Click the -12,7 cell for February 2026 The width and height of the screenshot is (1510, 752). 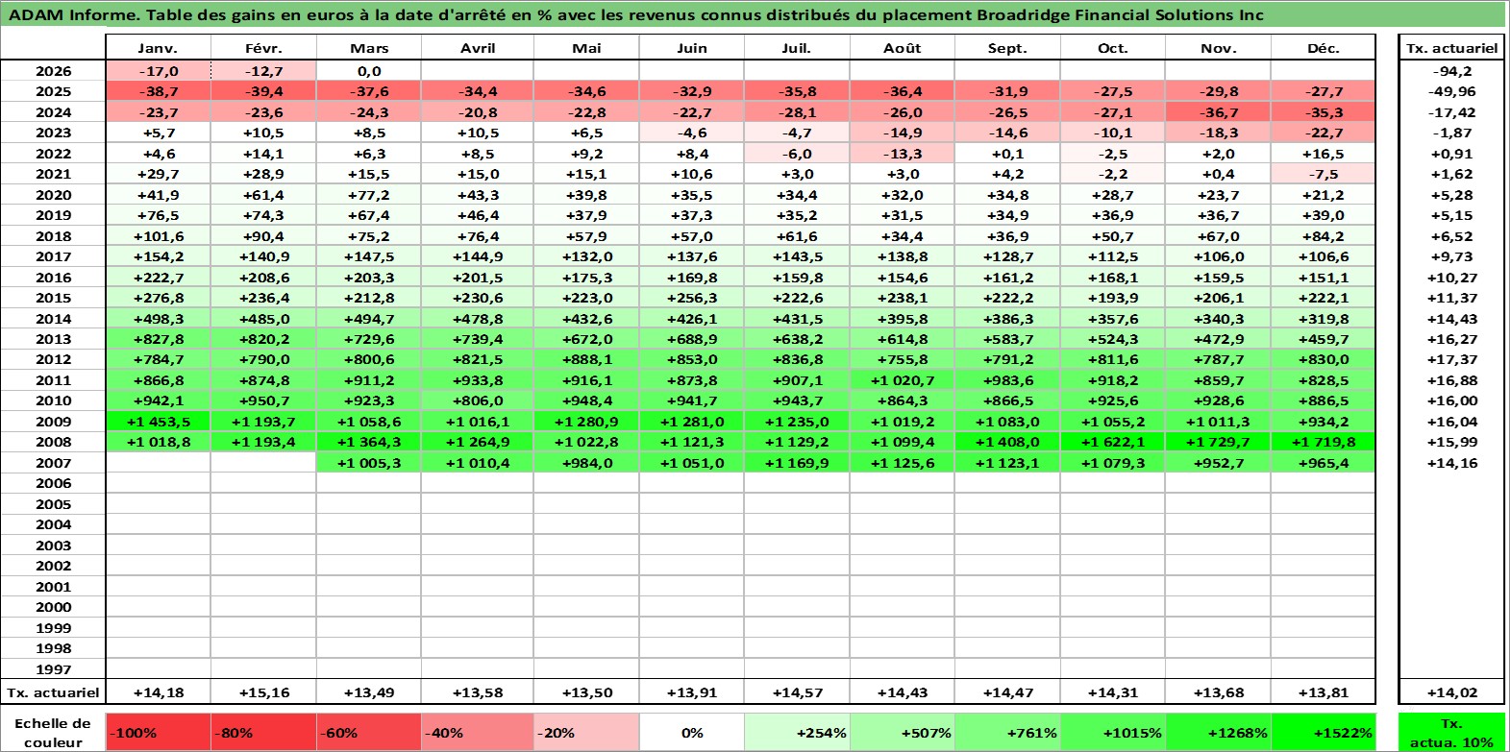263,71
